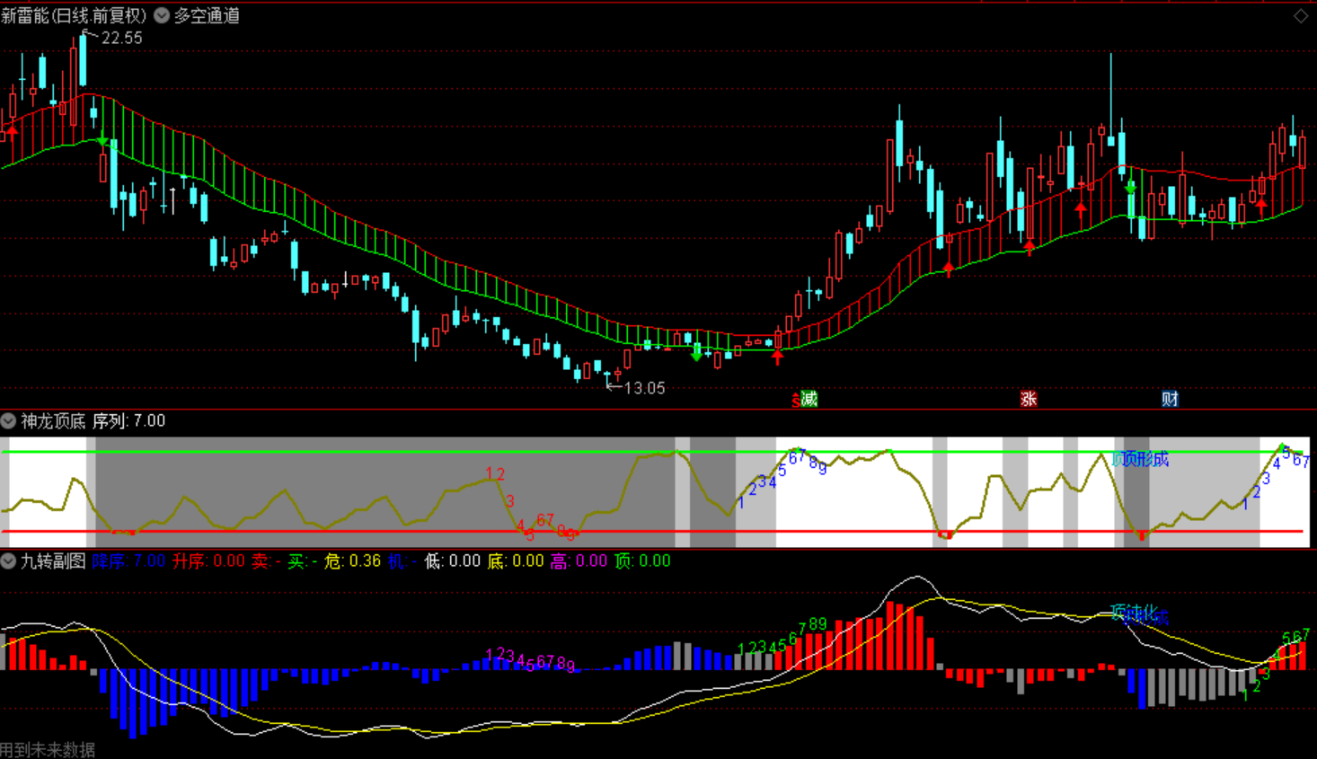Select the stock title 新雷能(日线.前复权)
The width and height of the screenshot is (1317, 759).
coord(74,15)
